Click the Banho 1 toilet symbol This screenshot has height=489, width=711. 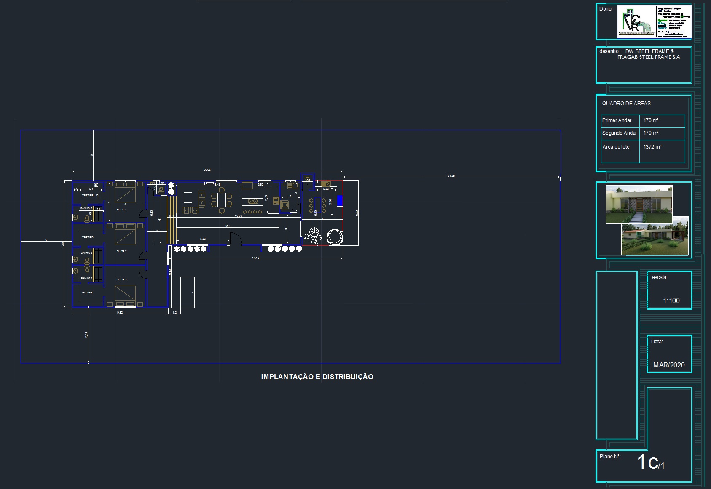(87, 218)
